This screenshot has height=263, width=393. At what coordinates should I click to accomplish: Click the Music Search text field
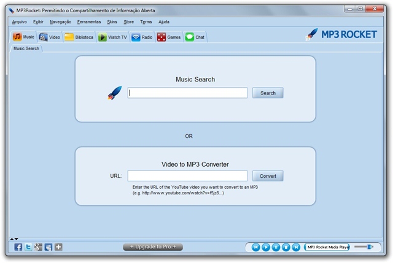point(187,93)
